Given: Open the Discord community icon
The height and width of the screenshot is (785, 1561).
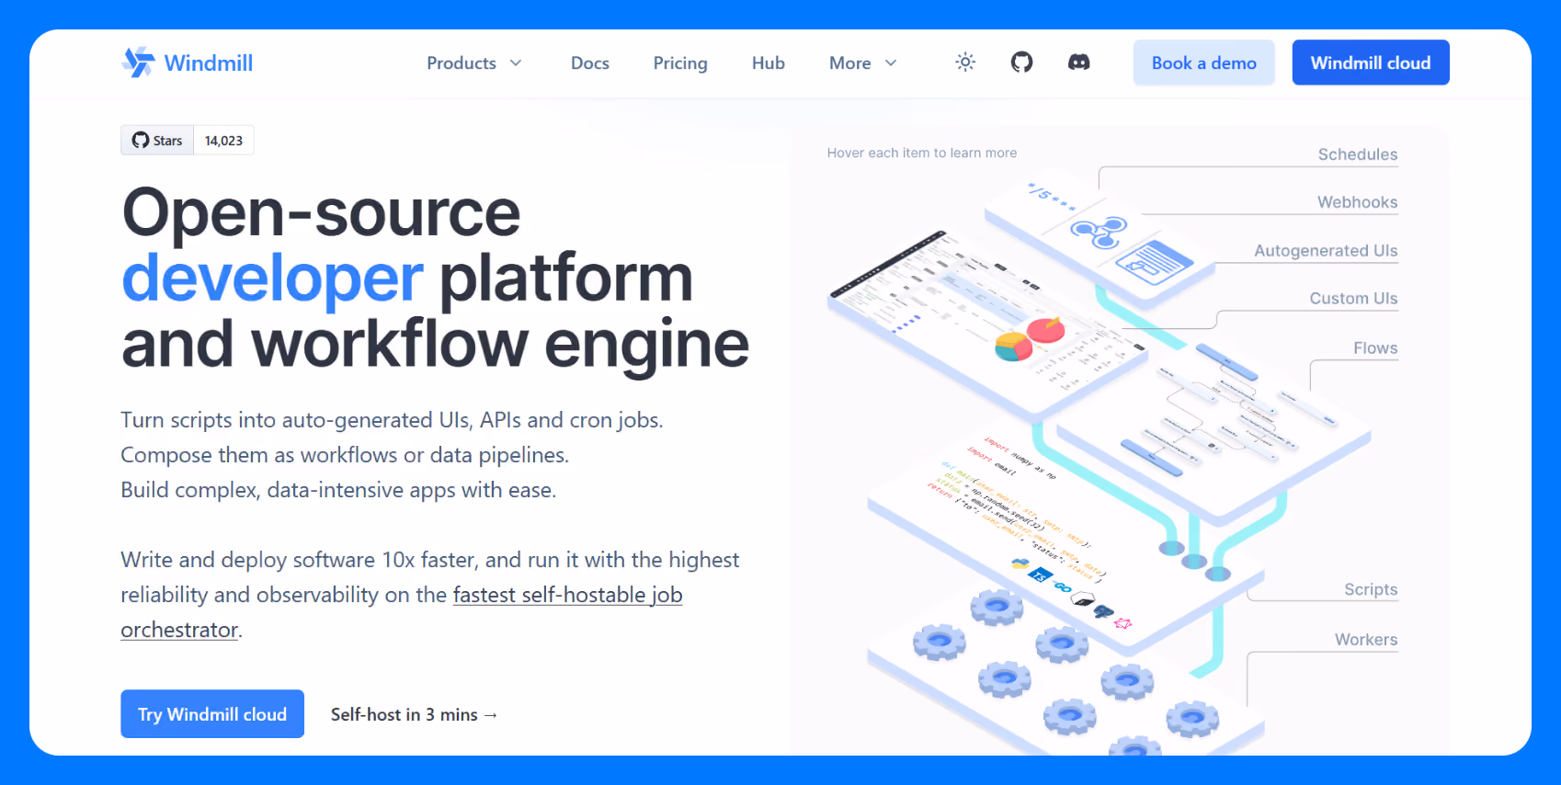Looking at the screenshot, I should pyautogui.click(x=1078, y=63).
